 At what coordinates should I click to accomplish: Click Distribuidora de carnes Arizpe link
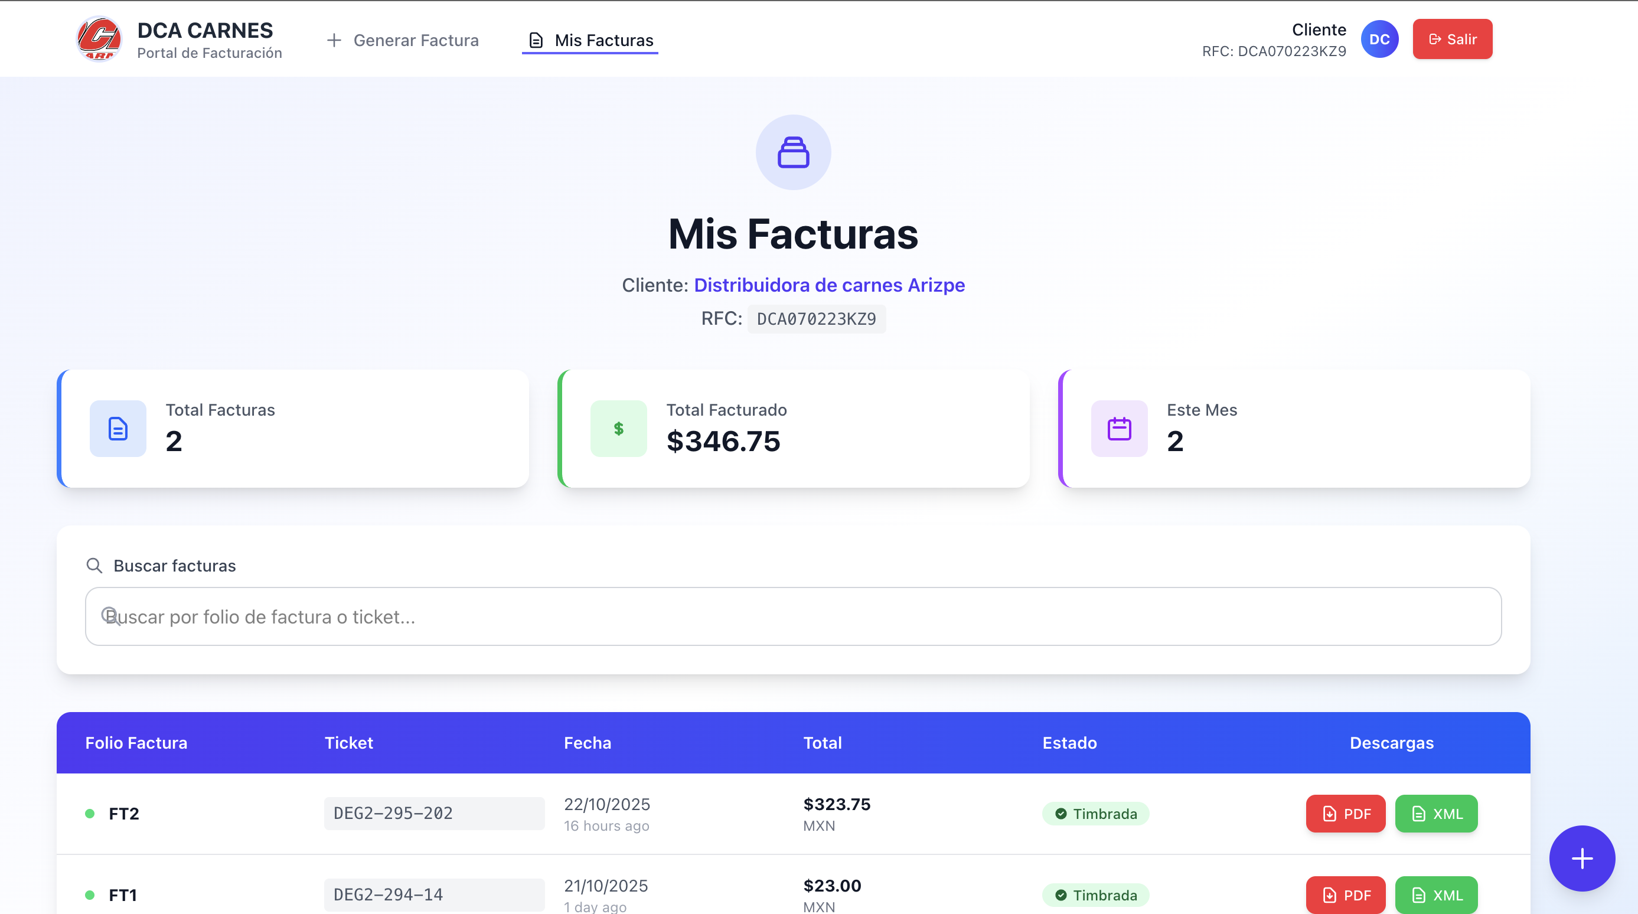[828, 285]
